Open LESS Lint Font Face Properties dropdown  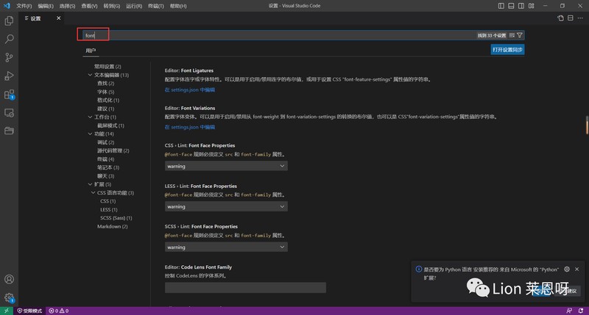[x=226, y=206]
